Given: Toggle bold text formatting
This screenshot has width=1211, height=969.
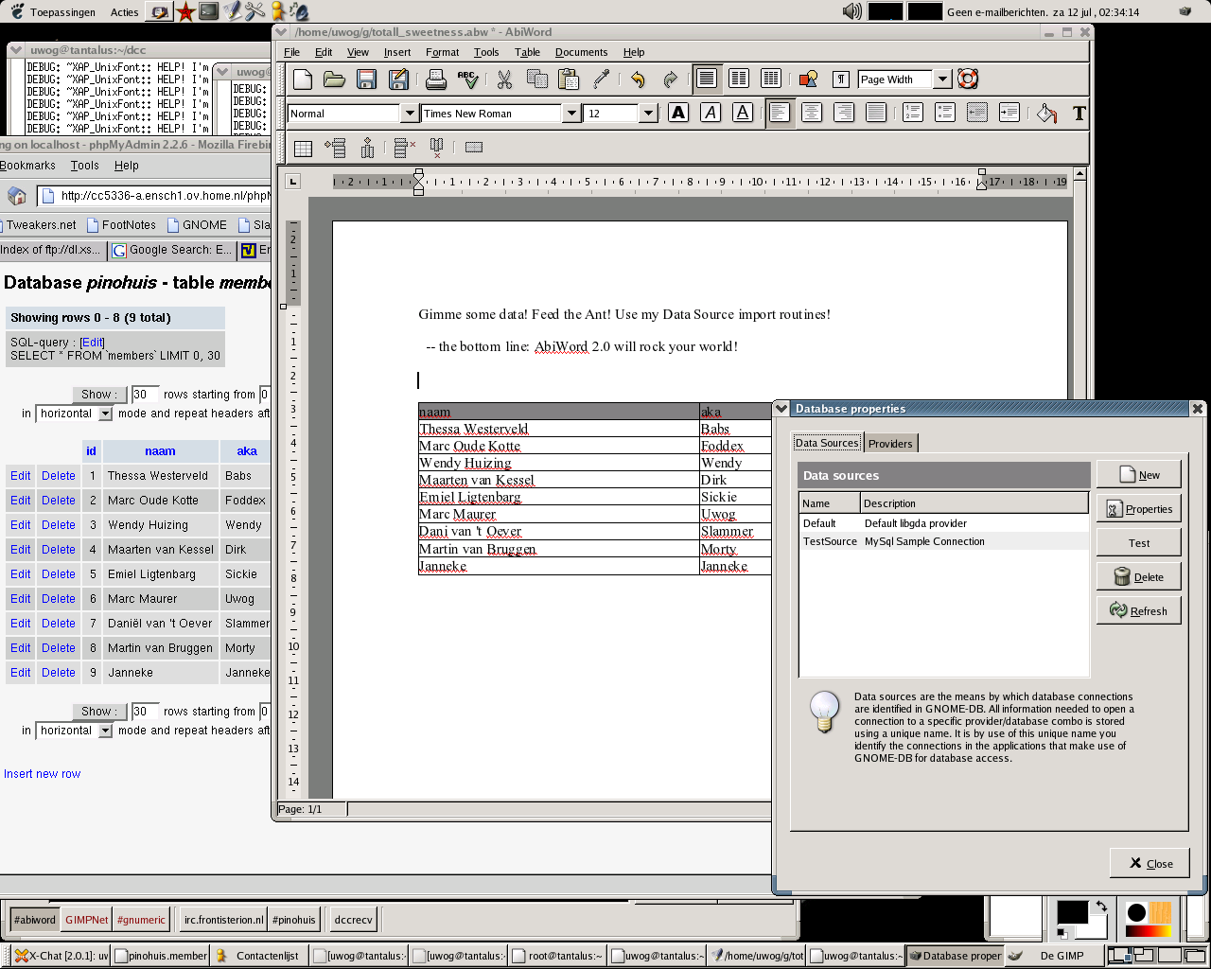Looking at the screenshot, I should 678,114.
